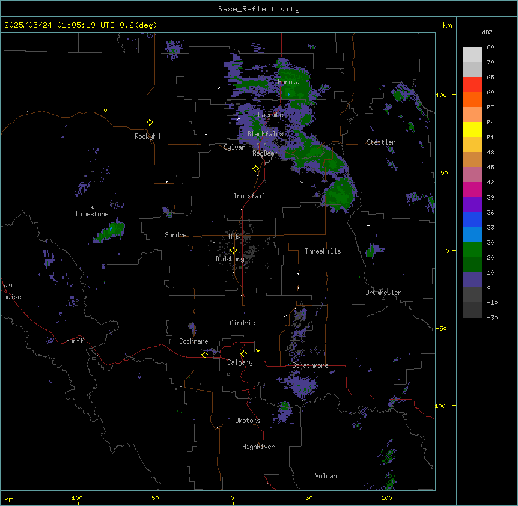This screenshot has height=506, width=518.
Task: Click the km label at bottom-left corner
Action: (x=9, y=499)
